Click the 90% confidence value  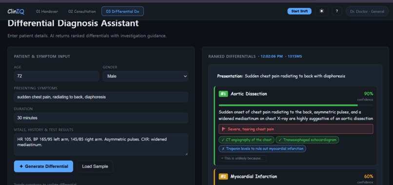click(x=369, y=94)
